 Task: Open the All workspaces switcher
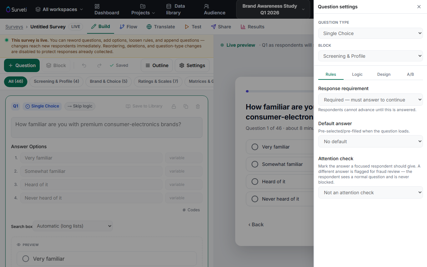(x=59, y=9)
